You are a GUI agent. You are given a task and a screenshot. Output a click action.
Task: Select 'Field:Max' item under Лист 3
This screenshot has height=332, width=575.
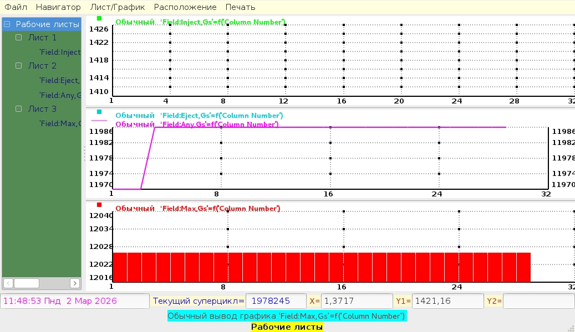coord(60,123)
